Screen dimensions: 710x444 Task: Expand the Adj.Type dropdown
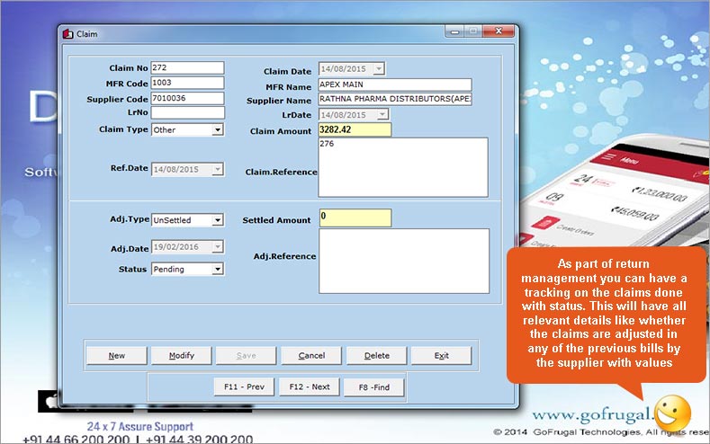218,220
